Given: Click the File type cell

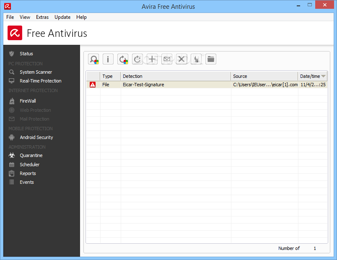Looking at the screenshot, I should (x=111, y=85).
